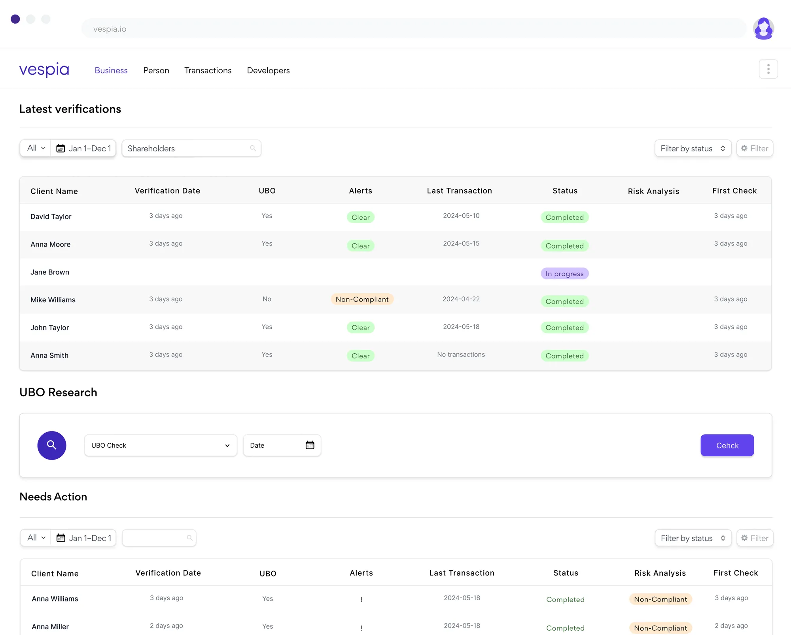Open the Filter by status dropdown in Latest verifications

[x=693, y=148]
